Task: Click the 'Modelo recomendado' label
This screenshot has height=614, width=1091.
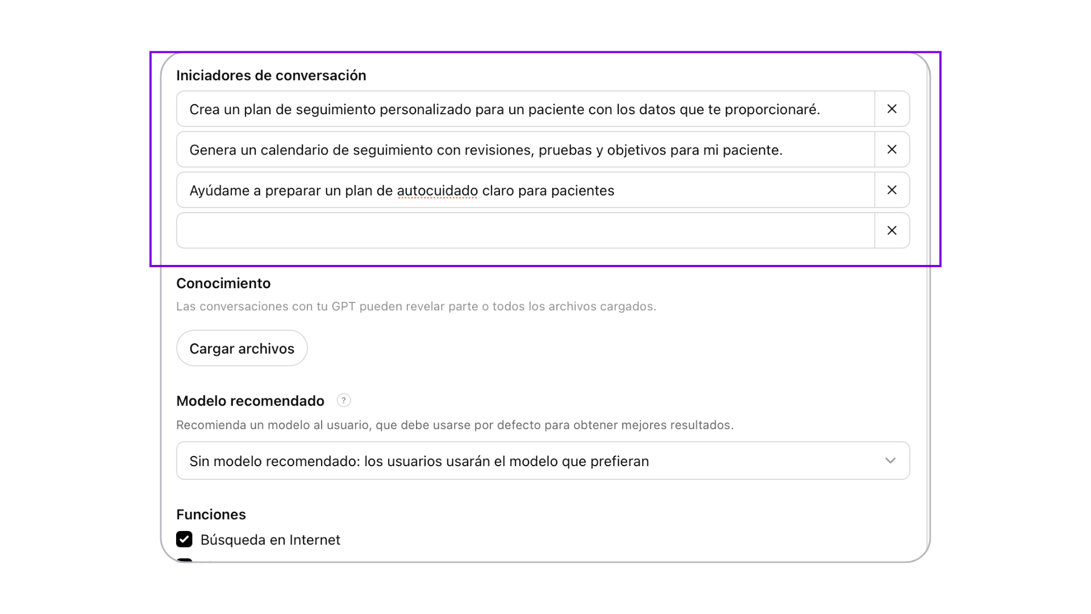Action: 250,401
